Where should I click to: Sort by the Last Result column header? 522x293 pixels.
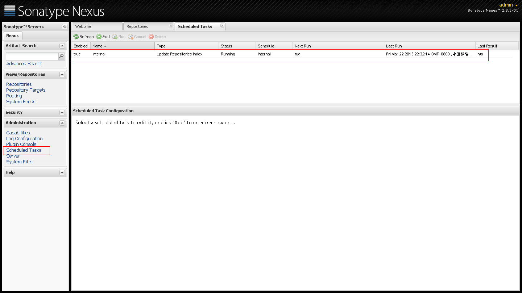497,46
